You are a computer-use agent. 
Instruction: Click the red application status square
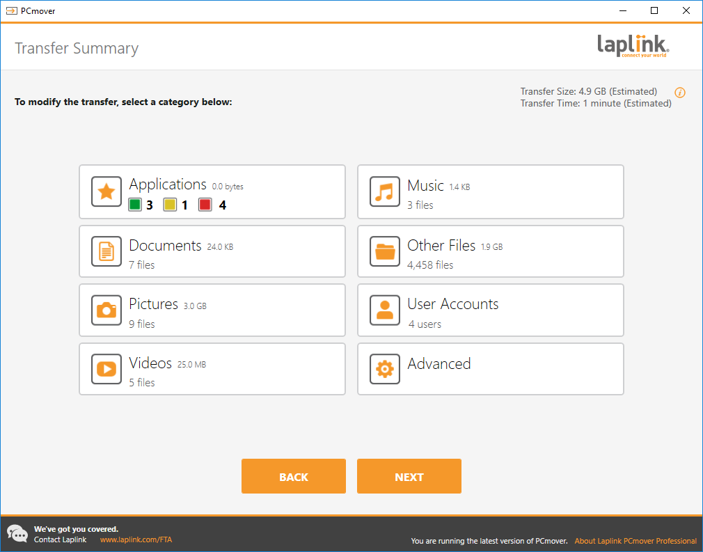(205, 205)
